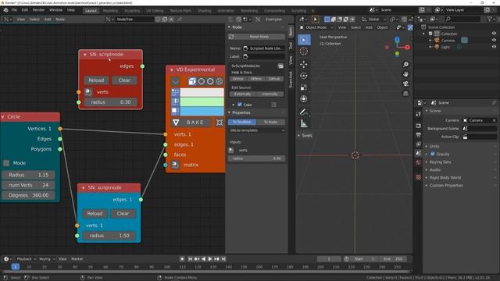Toggle the Color checkbox in Node panel
The height and width of the screenshot is (281, 500).
tap(240, 105)
